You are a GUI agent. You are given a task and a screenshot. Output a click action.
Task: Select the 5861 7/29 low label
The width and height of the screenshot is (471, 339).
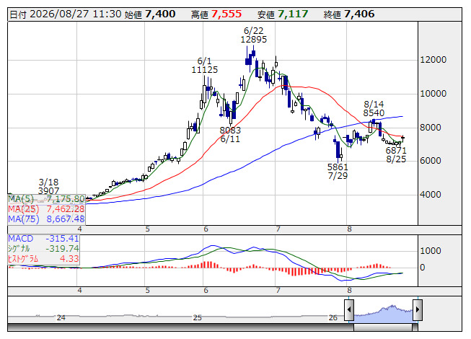point(338,171)
